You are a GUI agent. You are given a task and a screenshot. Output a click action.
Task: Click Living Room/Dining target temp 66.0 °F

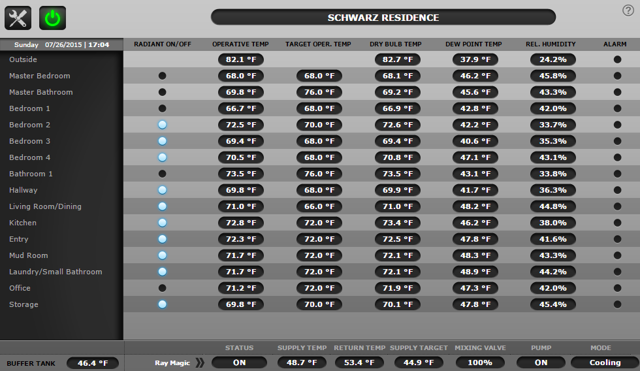tap(319, 206)
